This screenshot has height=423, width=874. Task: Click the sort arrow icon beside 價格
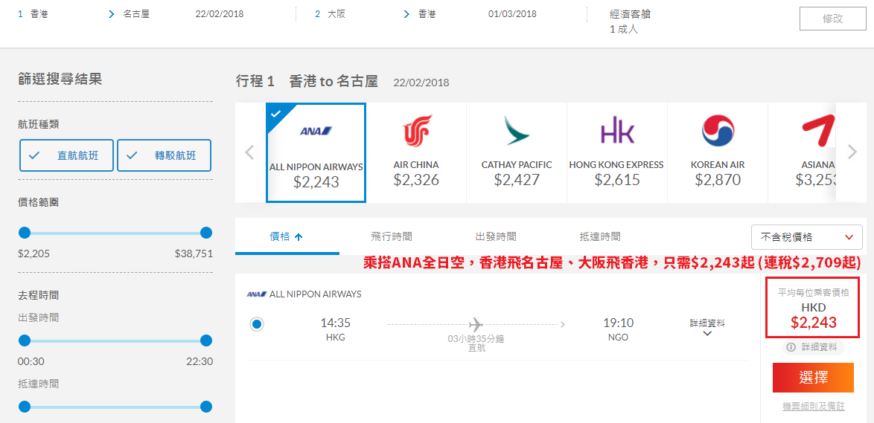(299, 237)
